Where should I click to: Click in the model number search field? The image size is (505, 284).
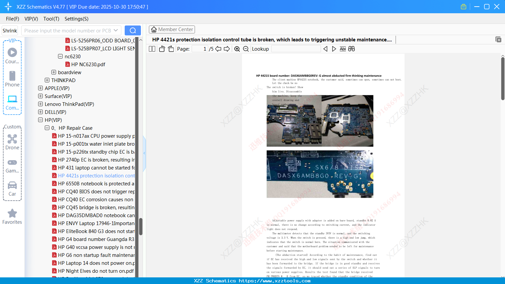pyautogui.click(x=67, y=30)
